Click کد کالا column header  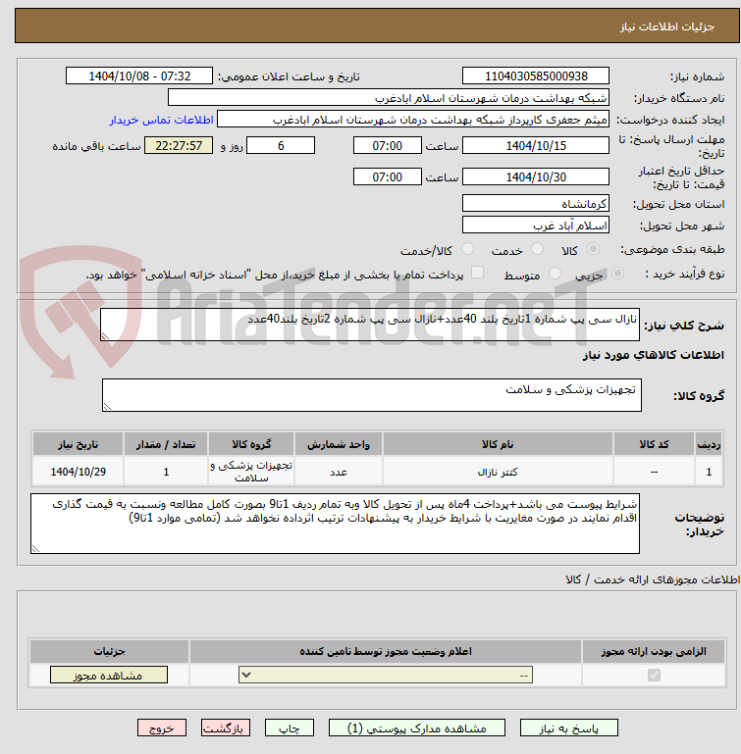tap(654, 444)
